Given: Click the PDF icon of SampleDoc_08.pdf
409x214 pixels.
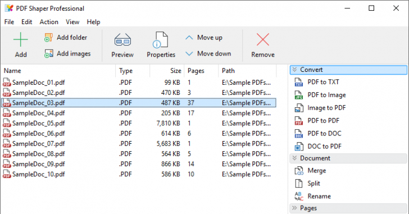Looking at the screenshot, I should coord(7,154).
